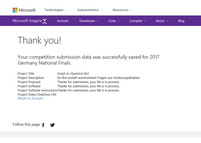Open the Microsoft Imagine home logo
Screen dimensions: 201x143
click(30, 21)
